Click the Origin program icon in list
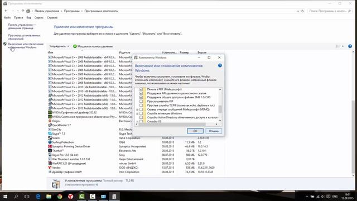Viewport: 357px width, 201px height. [50, 121]
